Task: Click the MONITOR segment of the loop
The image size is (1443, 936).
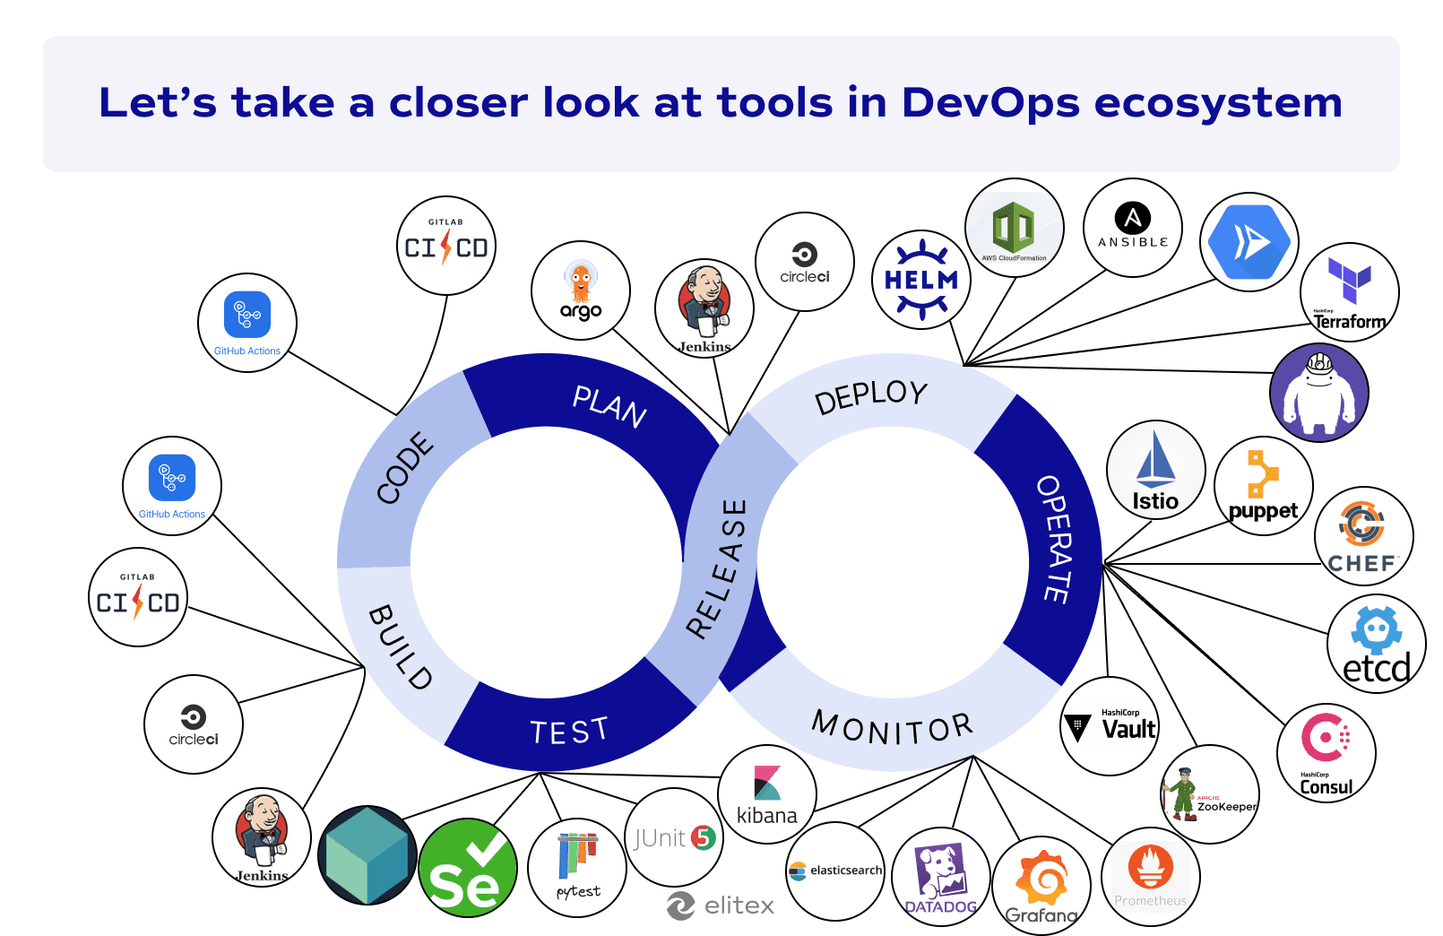Action: (x=893, y=728)
